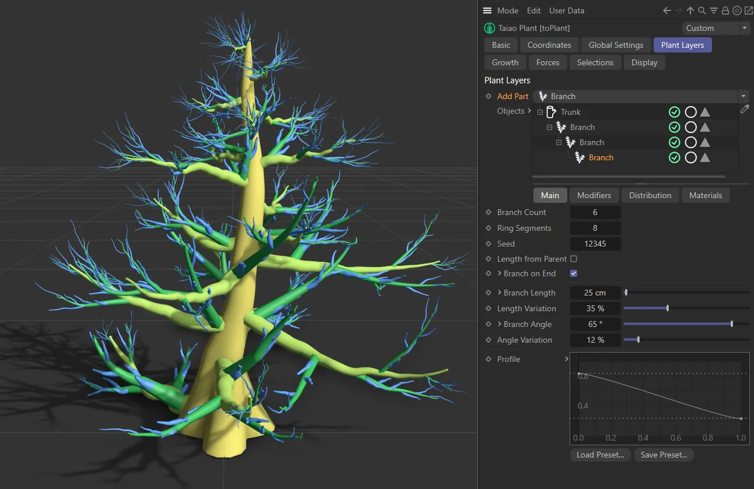Switch to the Global Settings tab
Viewport: 754px width, 489px height.
pos(616,45)
